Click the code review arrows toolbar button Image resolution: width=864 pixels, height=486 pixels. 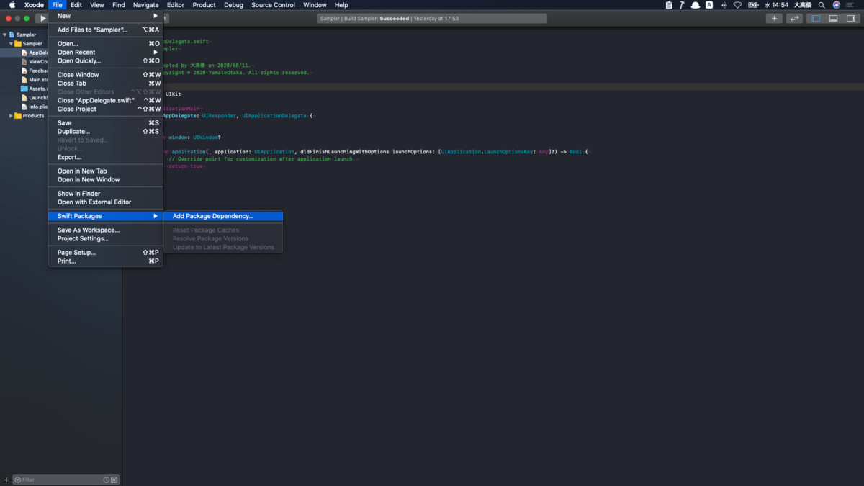[794, 19]
